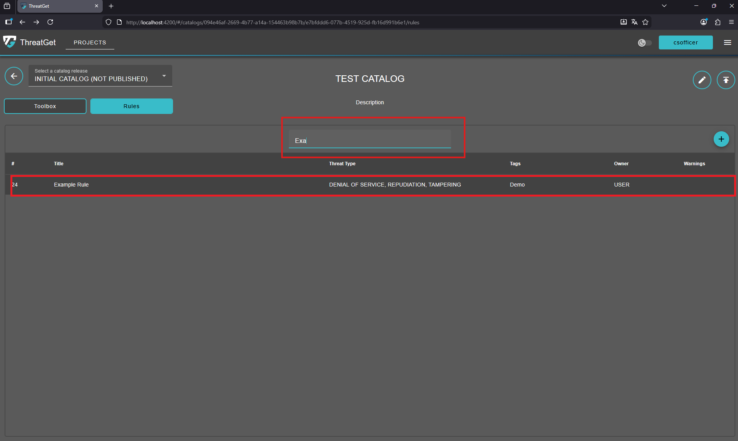
Task: Click the rule search field containing Exa
Action: (x=370, y=141)
